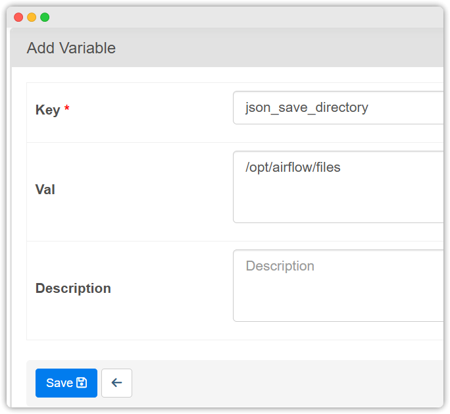
Task: Minimize the window using the yellow button
Action: (32, 17)
